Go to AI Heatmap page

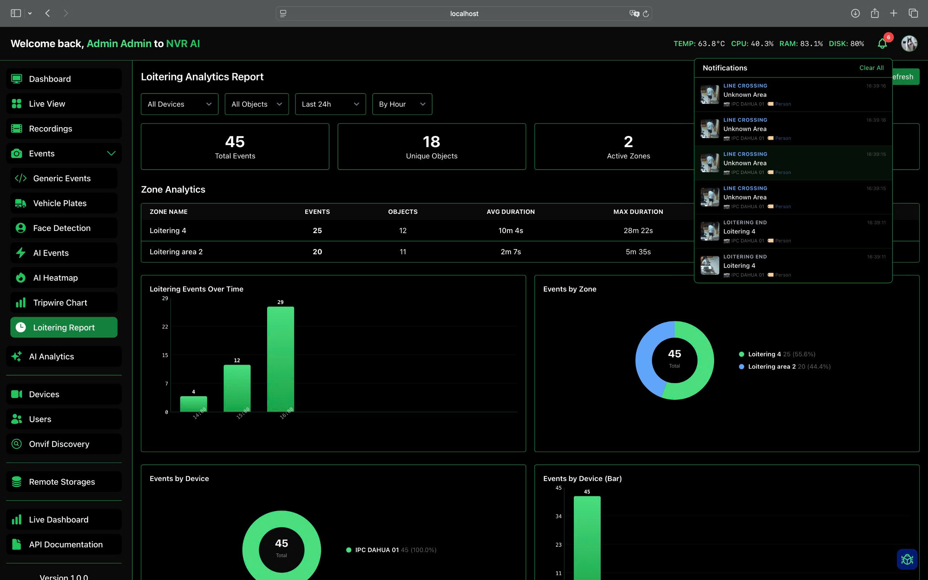click(x=55, y=278)
